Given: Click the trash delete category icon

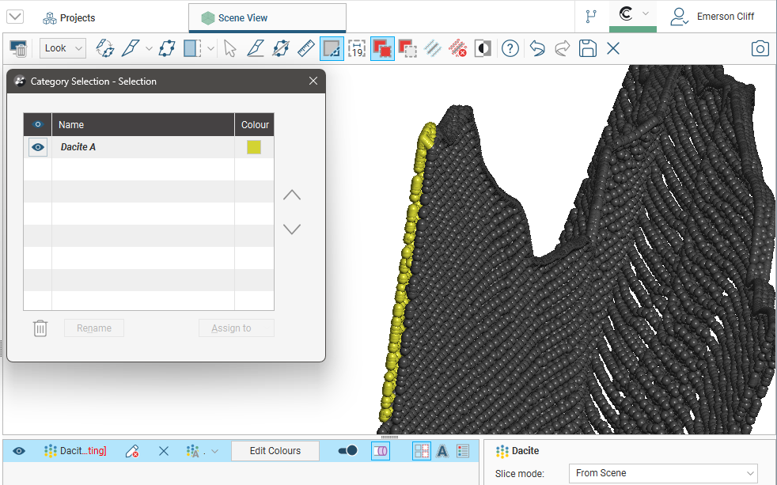Looking at the screenshot, I should [x=40, y=328].
